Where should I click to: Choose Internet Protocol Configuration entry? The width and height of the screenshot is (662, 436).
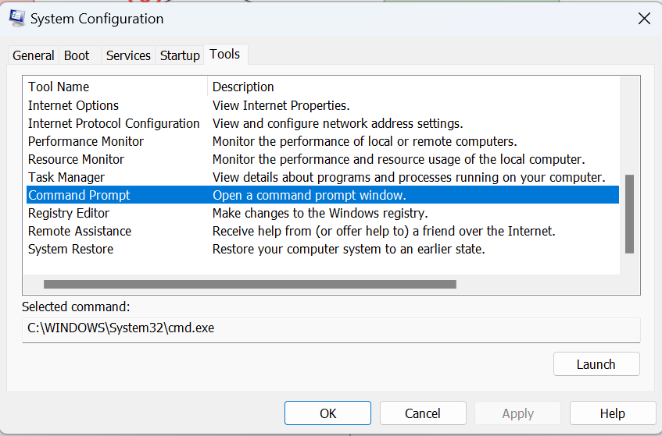pyautogui.click(x=114, y=123)
